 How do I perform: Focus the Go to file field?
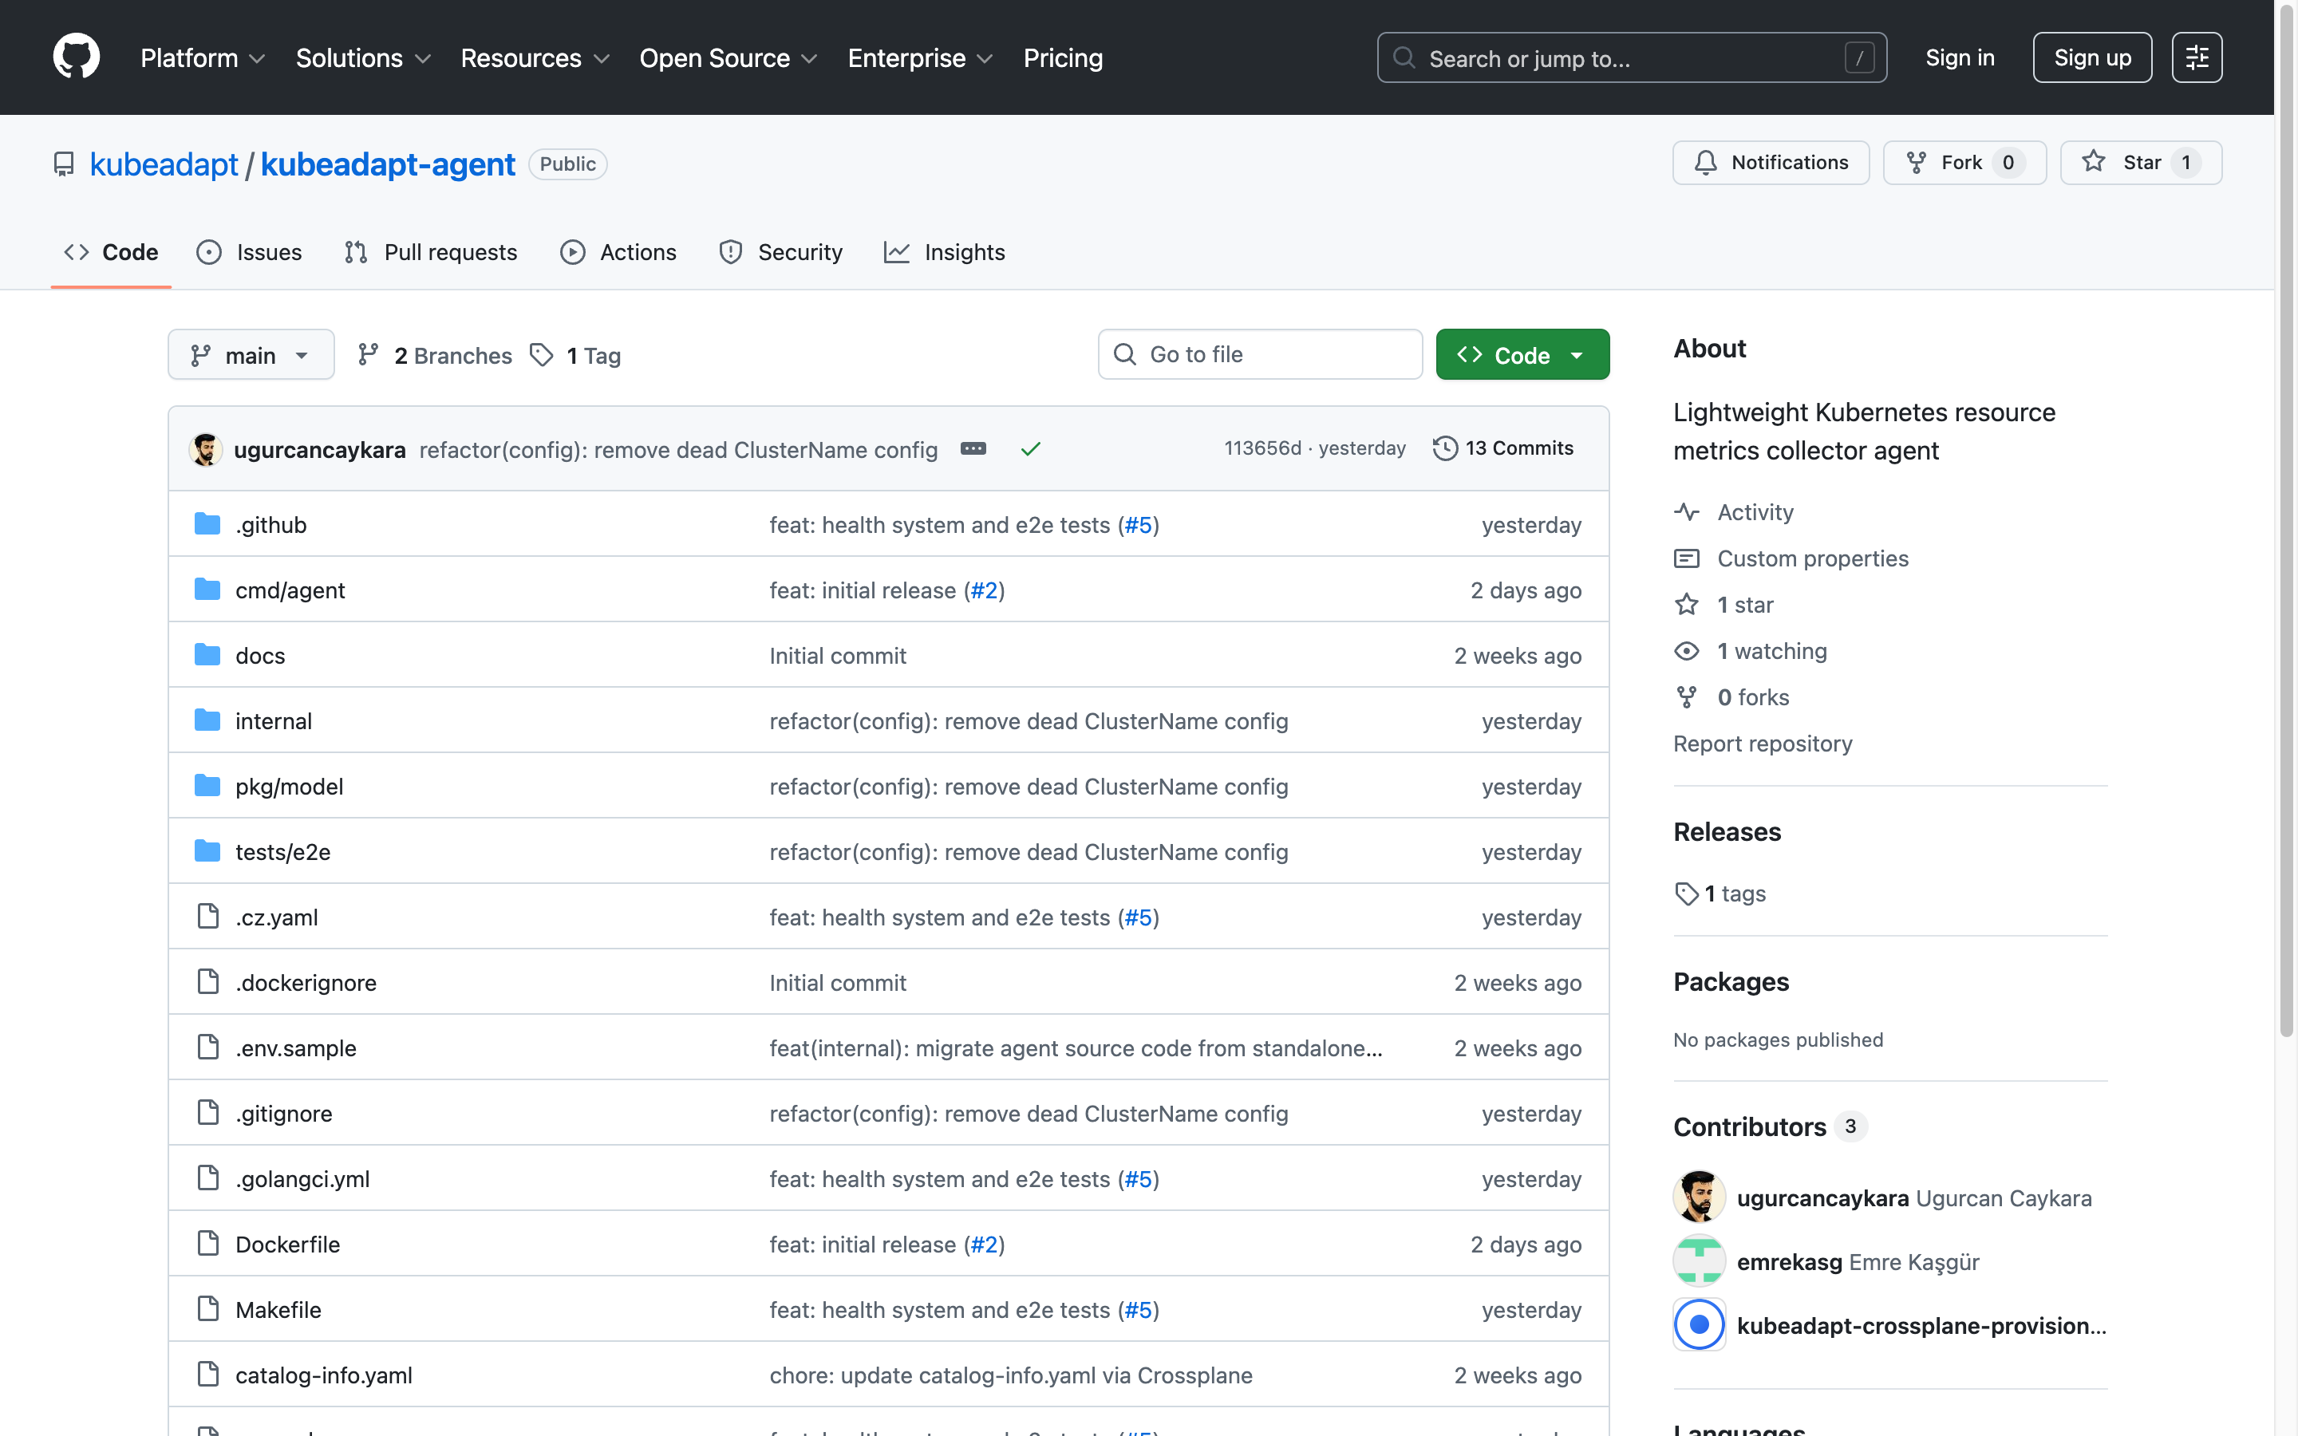coord(1273,355)
